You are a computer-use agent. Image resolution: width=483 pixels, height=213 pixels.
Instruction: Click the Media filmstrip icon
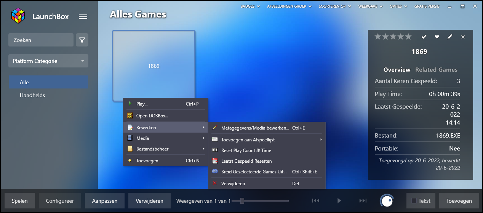point(130,138)
